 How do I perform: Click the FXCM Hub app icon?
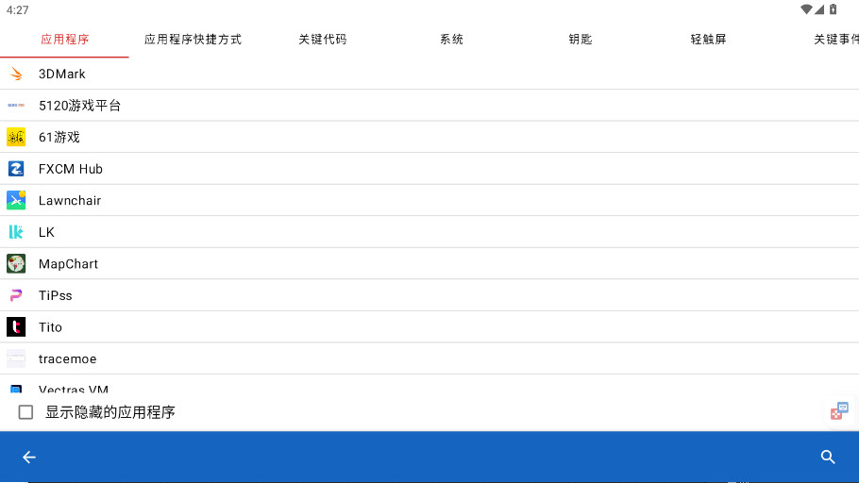pyautogui.click(x=16, y=169)
